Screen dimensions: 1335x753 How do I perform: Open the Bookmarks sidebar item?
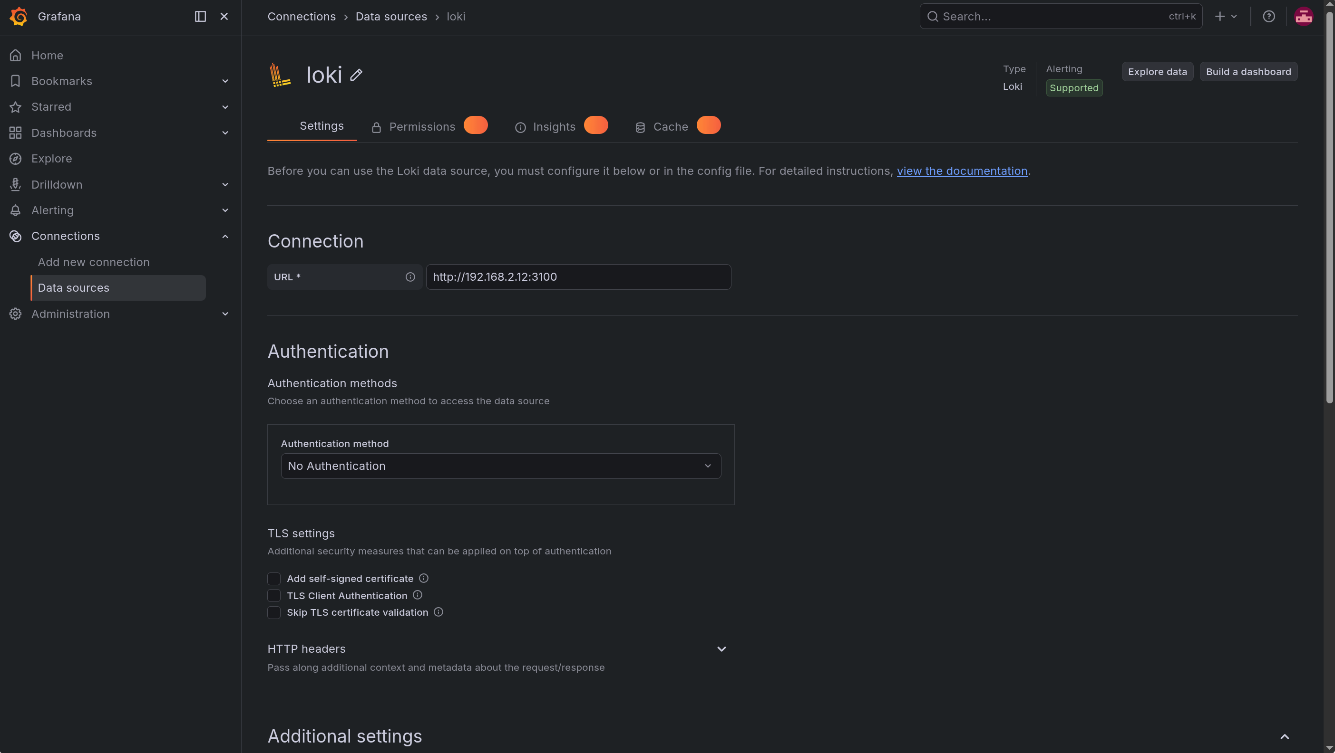[62, 81]
